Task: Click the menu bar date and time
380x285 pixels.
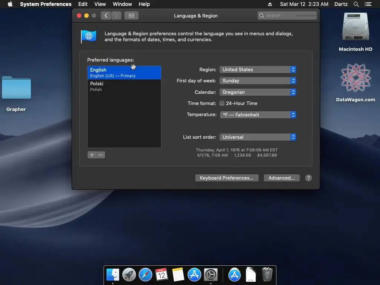Action: [x=304, y=4]
